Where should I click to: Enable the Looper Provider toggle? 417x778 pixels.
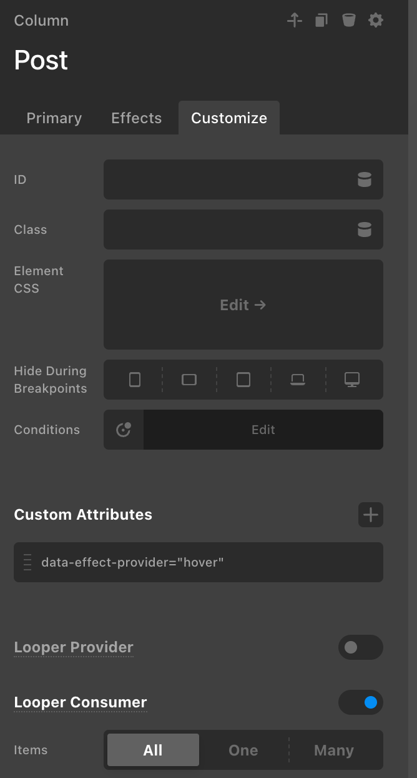pos(360,647)
